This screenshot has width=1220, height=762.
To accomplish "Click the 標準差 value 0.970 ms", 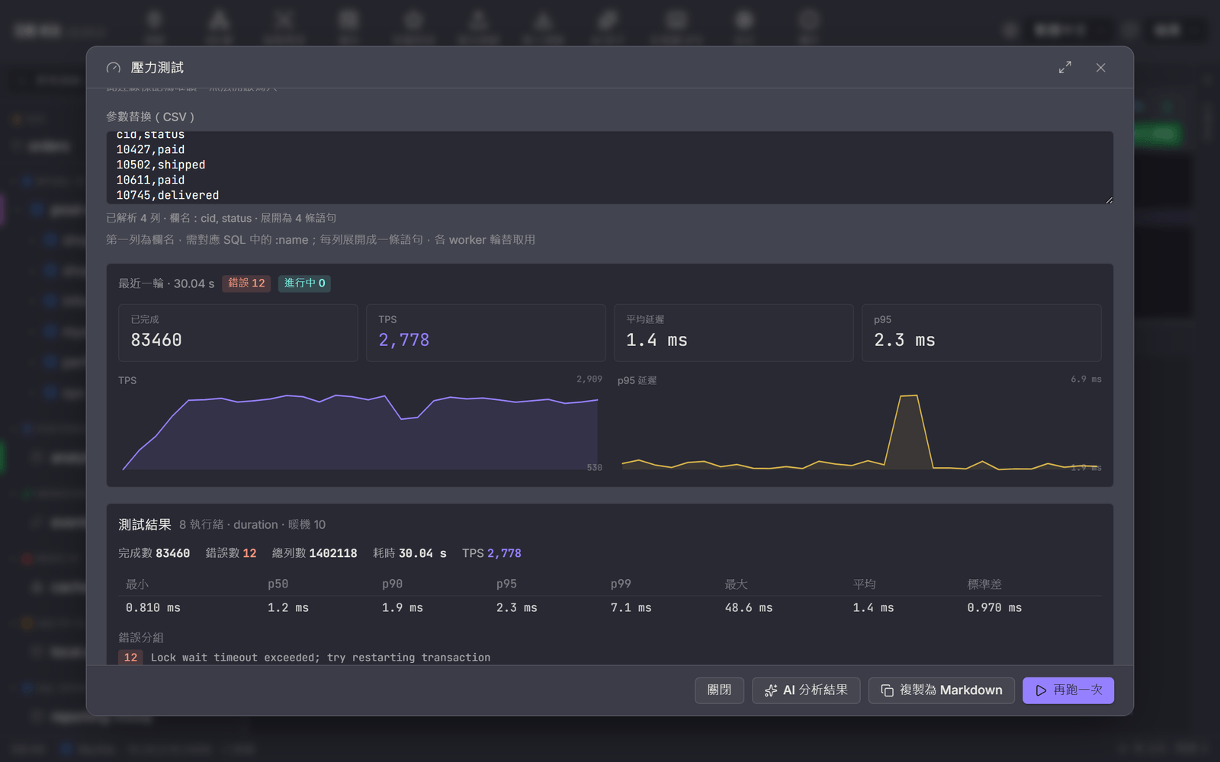I will click(x=994, y=608).
